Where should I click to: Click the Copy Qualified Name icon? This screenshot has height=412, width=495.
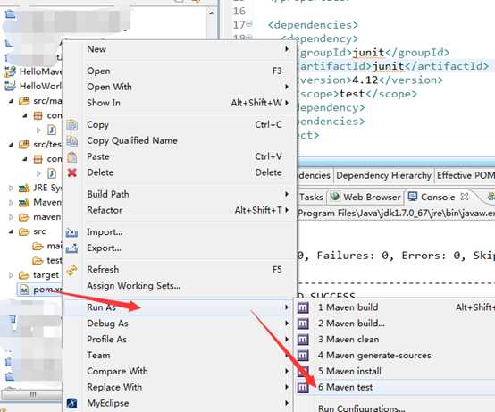point(72,141)
